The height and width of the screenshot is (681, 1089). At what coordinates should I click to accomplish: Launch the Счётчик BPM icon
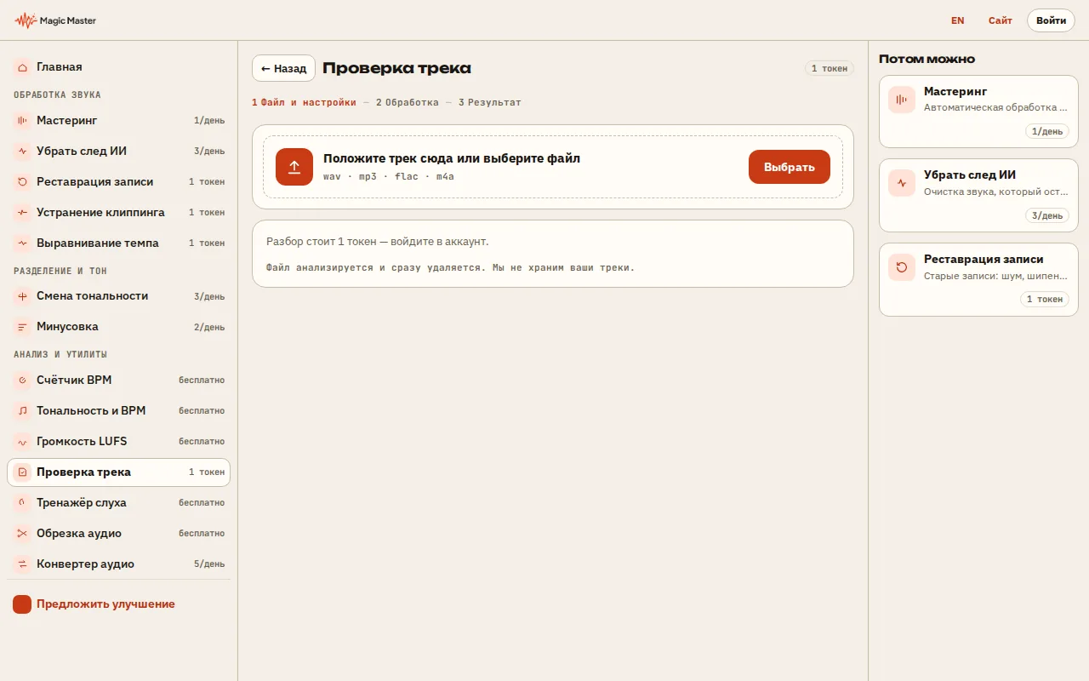point(22,381)
